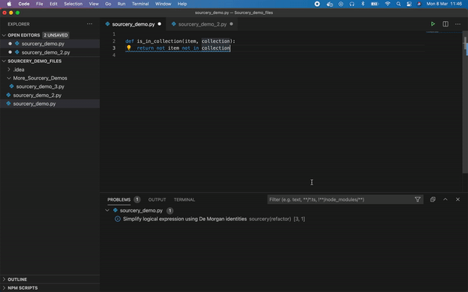
Task: Open the Run menu
Action: (x=122, y=4)
